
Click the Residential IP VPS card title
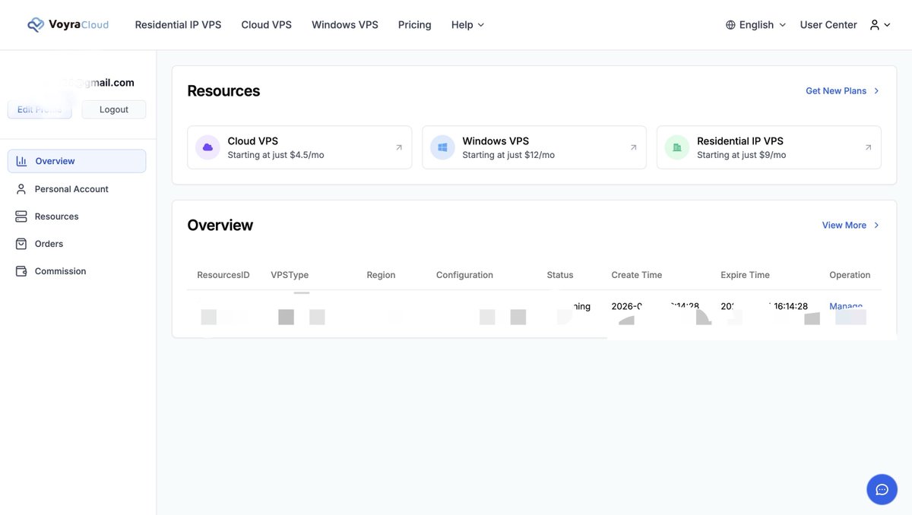pyautogui.click(x=740, y=141)
